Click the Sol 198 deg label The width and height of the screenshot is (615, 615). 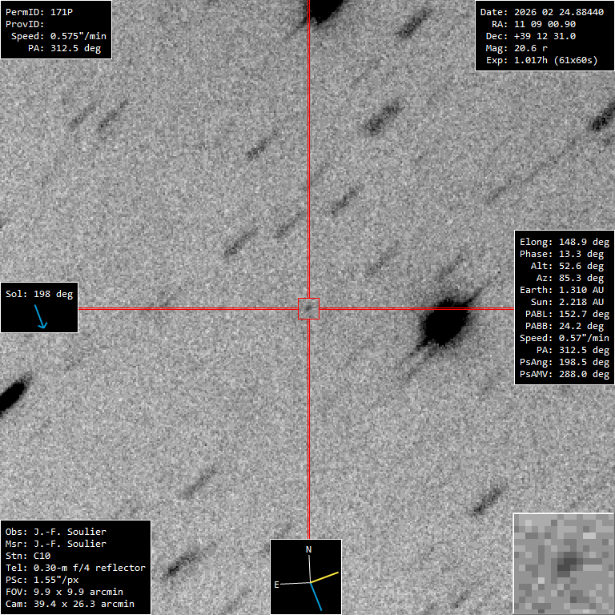39,294
